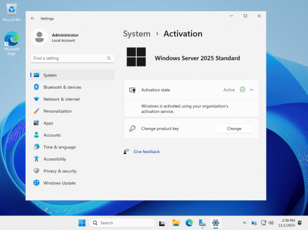The height and width of the screenshot is (230, 308).
Task: Select the System icon in sidebar
Action: (36, 75)
